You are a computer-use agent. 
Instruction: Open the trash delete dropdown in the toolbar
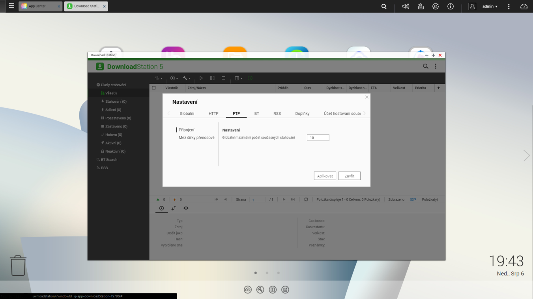[238, 78]
